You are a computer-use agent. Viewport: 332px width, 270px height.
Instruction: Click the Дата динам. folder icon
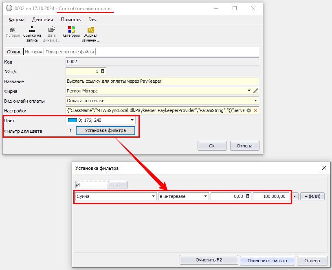point(52,30)
